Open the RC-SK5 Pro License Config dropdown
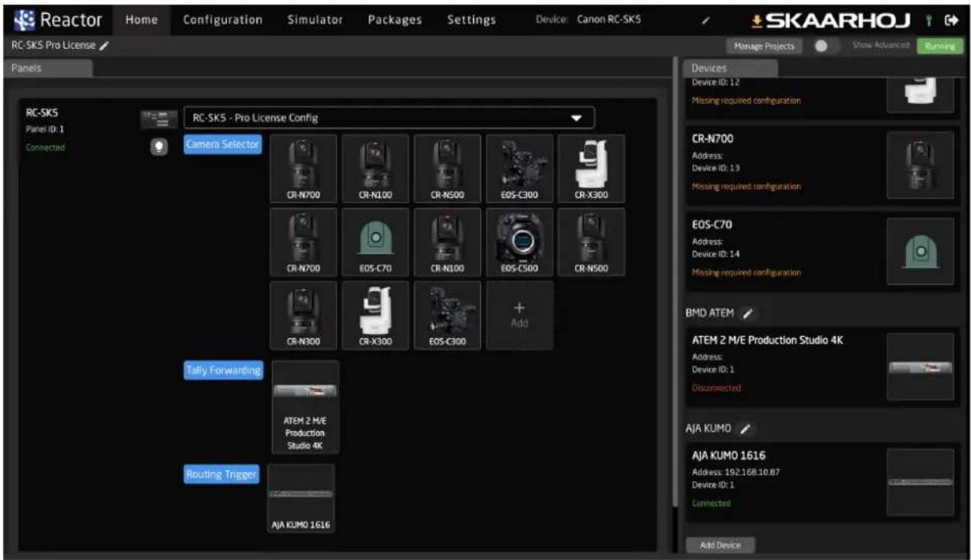The image size is (971, 560). (389, 118)
